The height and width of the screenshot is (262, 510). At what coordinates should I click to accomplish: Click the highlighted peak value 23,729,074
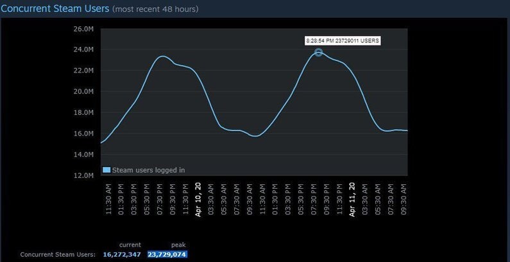point(167,254)
